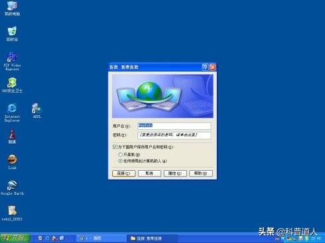
Task: Click the help question-mark button in dialog title bar
Action: click(x=205, y=67)
